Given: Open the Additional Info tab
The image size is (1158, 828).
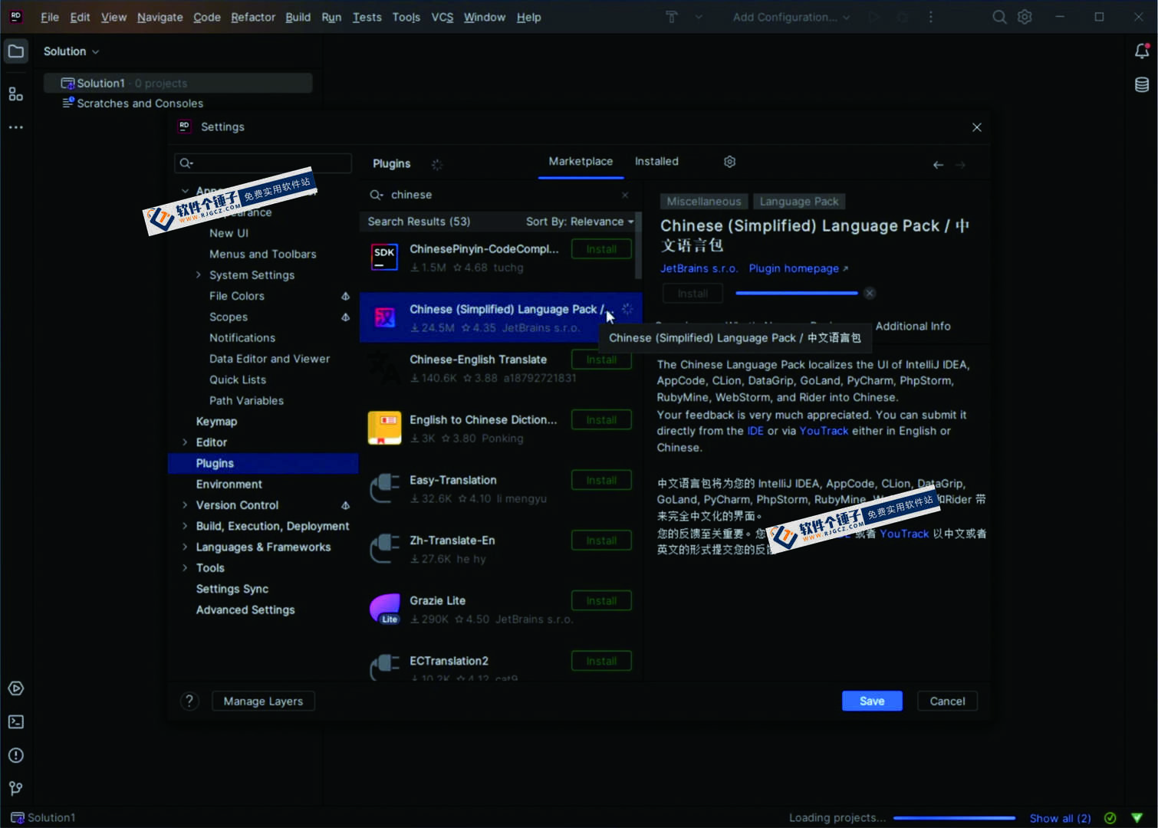Looking at the screenshot, I should (913, 326).
